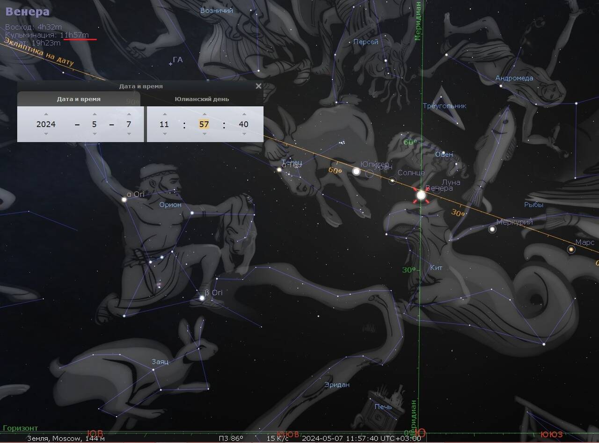Image resolution: width=599 pixels, height=443 pixels.
Task: Decrease the seconds value 40
Action: tap(244, 134)
